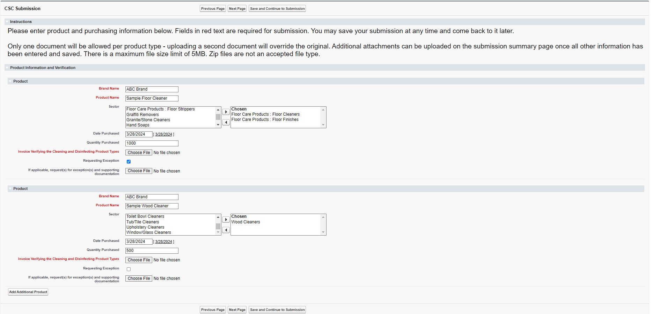This screenshot has height=314, width=652.
Task: Click add arrow in second product Sector picker
Action: click(x=226, y=220)
